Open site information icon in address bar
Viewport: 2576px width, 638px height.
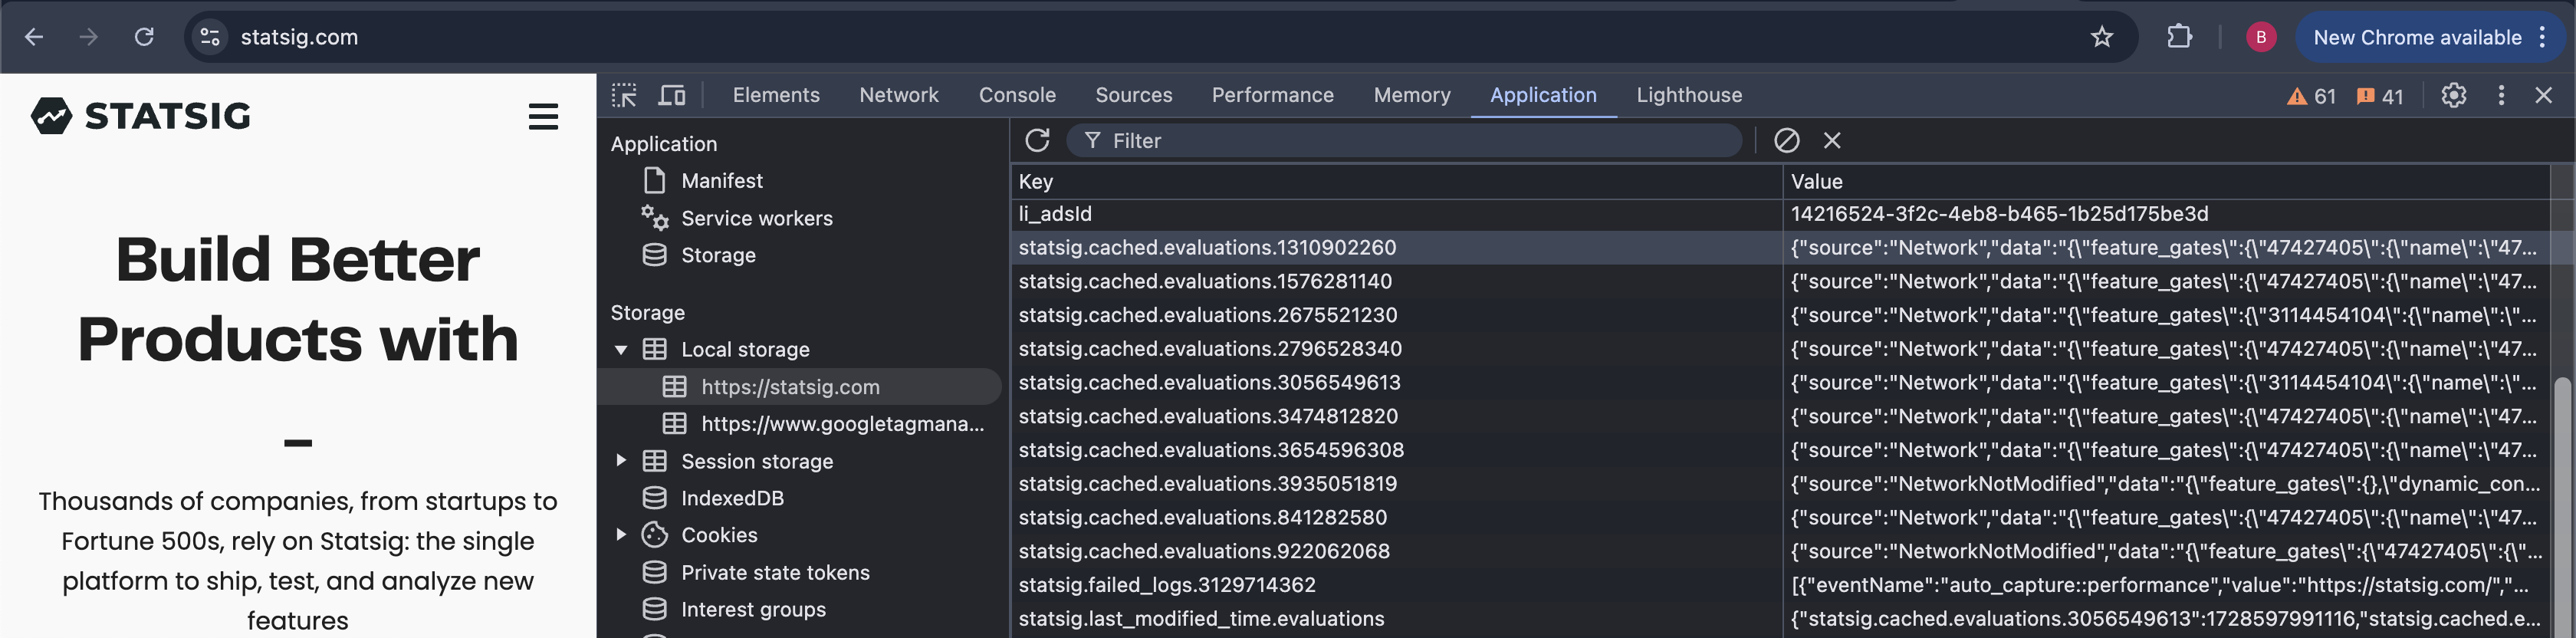(x=210, y=37)
